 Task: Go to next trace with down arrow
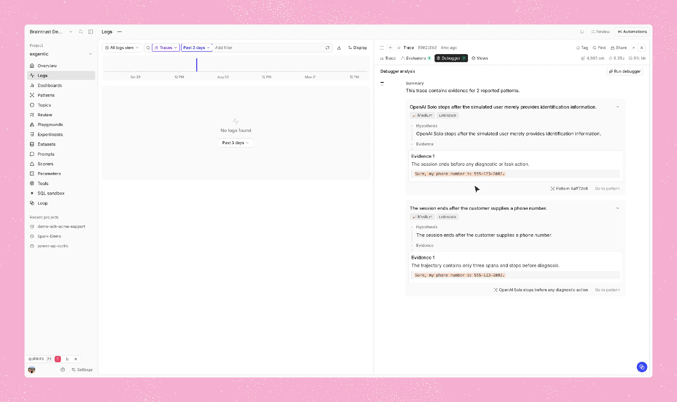[x=399, y=48]
